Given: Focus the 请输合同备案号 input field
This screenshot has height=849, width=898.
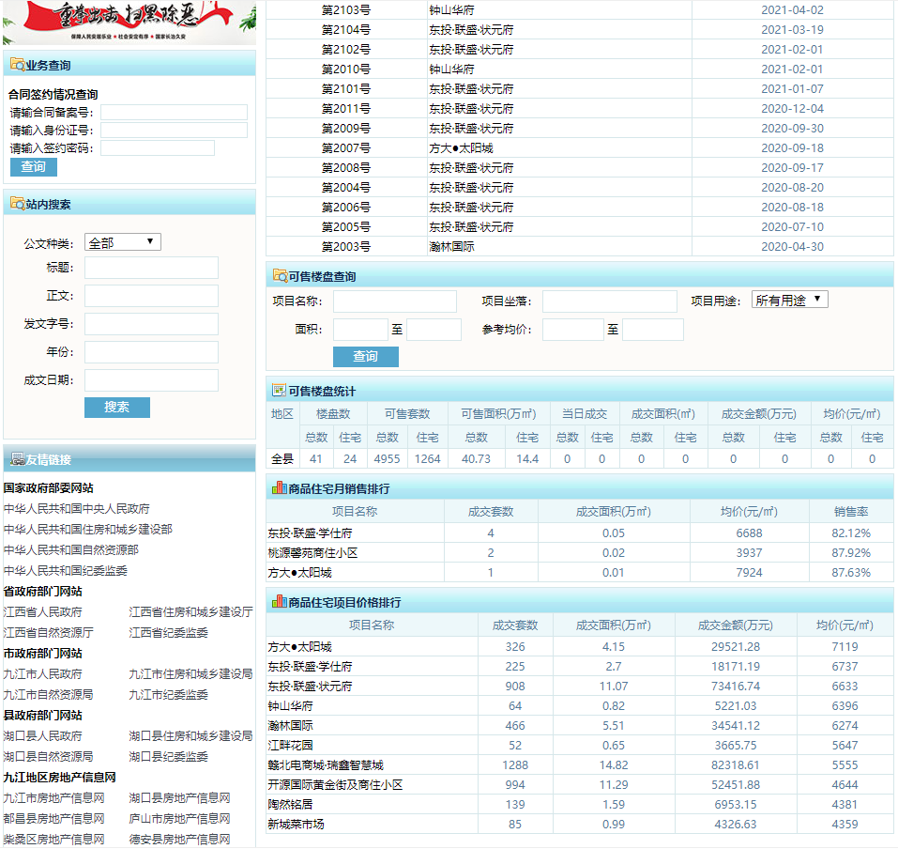Looking at the screenshot, I should (x=174, y=113).
